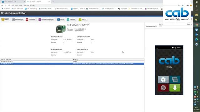Image resolution: width=200 pixels, height=112 pixels.
Task: Open Chrome from the taskbar
Action: pyautogui.click(x=197, y=25)
